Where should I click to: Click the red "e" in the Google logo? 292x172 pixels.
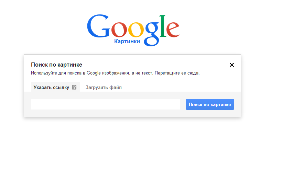173,29
